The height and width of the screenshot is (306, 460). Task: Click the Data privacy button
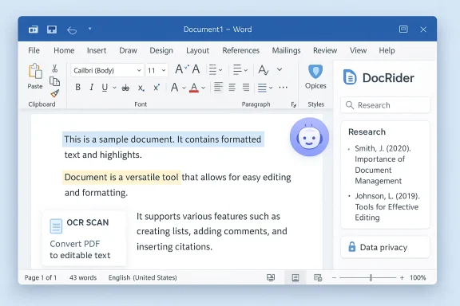point(386,248)
